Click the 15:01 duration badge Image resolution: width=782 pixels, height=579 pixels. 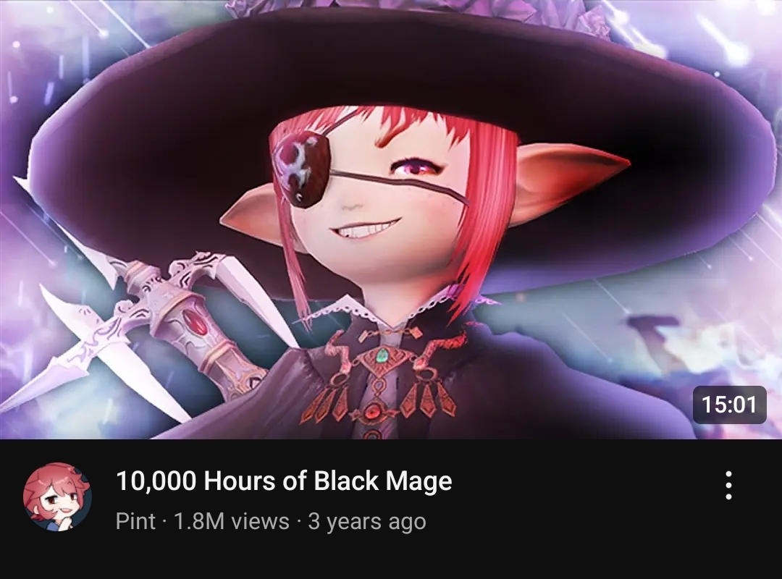tap(730, 404)
